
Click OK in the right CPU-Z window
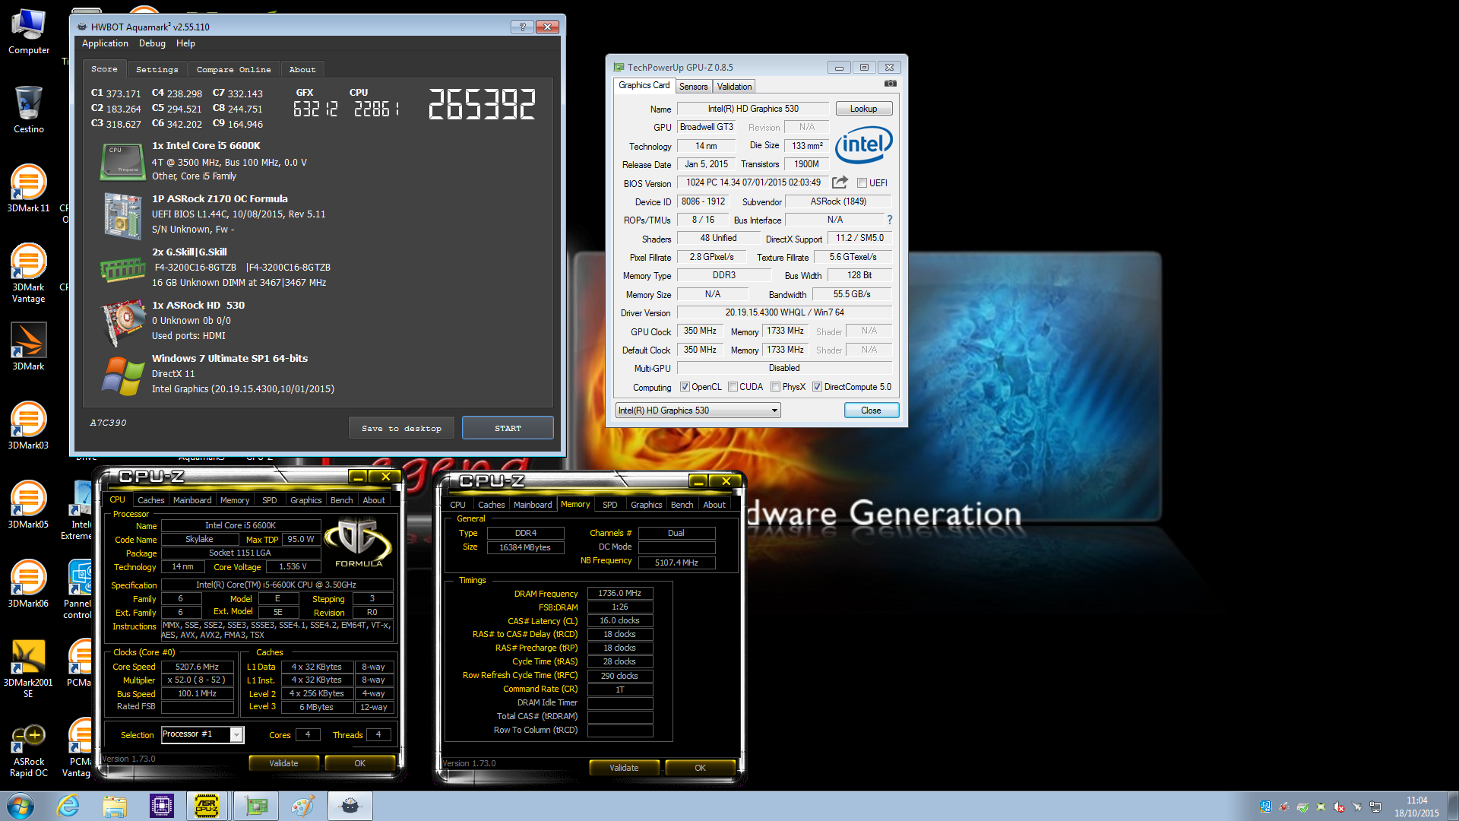[701, 768]
